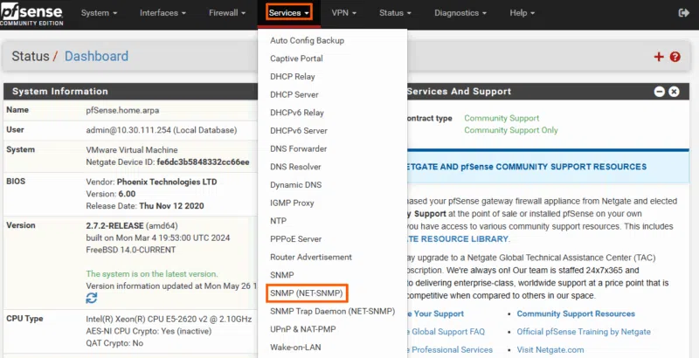Open Official pfSense Training by Netgate link
This screenshot has width=699, height=358.
(x=584, y=332)
